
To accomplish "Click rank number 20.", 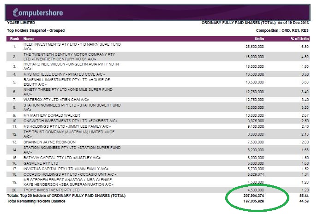I will (x=14, y=190).
